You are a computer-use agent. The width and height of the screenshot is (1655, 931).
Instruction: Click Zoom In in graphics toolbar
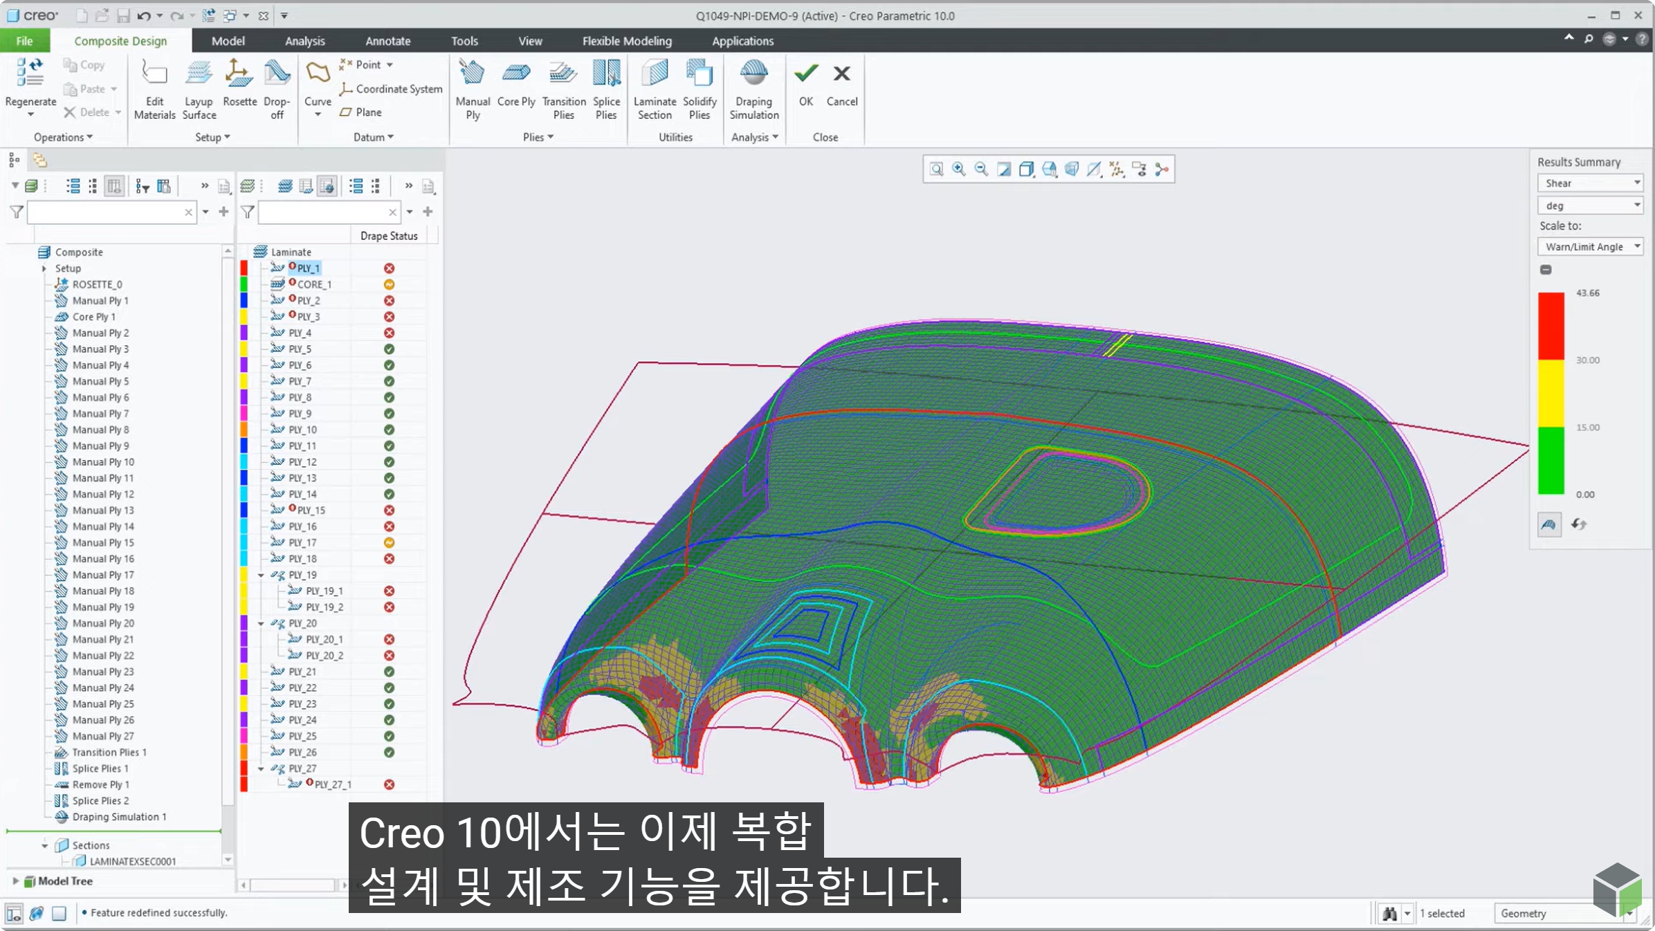pos(958,169)
